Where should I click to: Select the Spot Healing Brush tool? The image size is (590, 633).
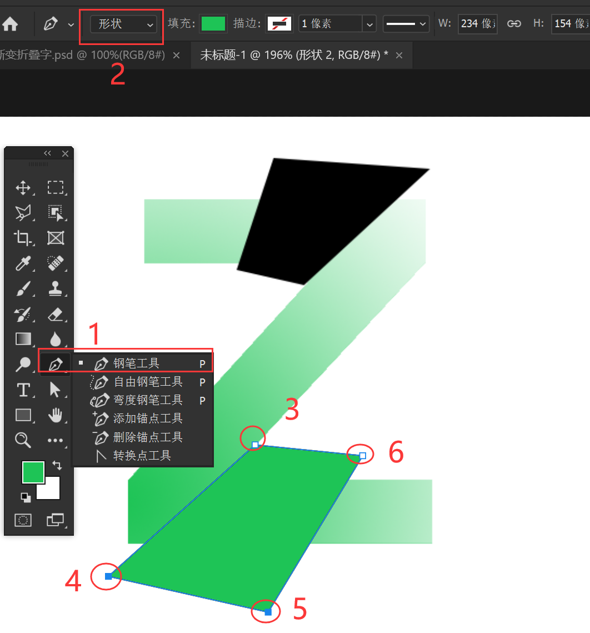click(56, 263)
